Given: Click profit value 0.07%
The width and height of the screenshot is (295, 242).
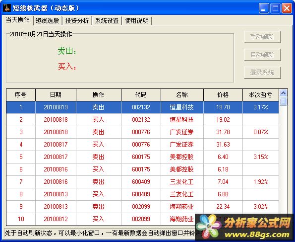Looking at the screenshot, I should click(x=261, y=132).
